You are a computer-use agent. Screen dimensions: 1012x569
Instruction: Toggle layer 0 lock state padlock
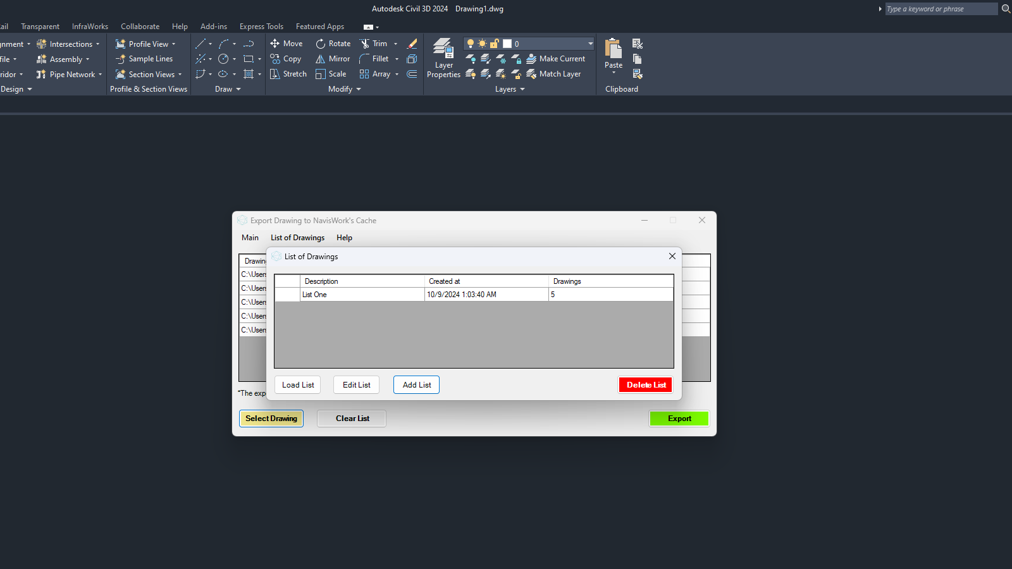495,44
